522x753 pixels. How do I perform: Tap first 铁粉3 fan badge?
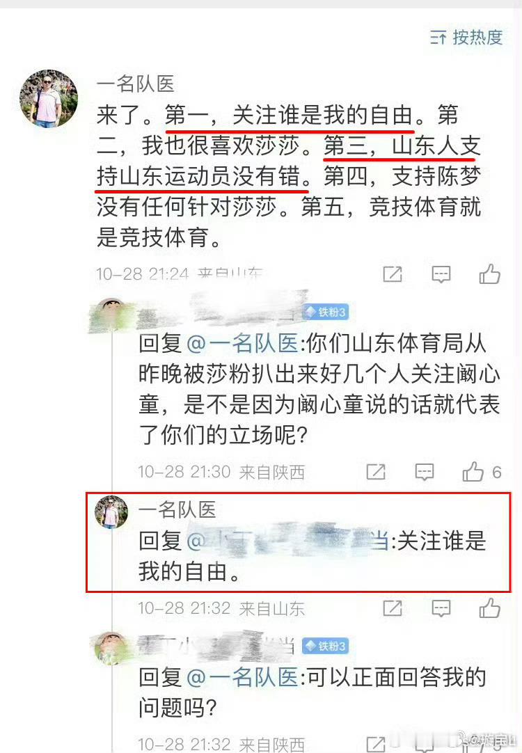326,312
